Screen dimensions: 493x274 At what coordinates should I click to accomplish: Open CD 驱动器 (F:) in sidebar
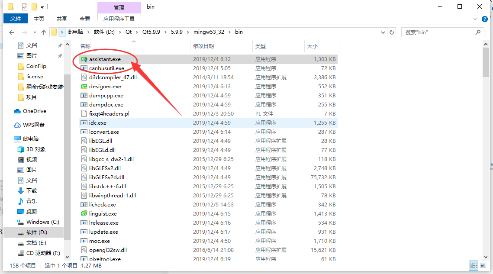(x=43, y=253)
